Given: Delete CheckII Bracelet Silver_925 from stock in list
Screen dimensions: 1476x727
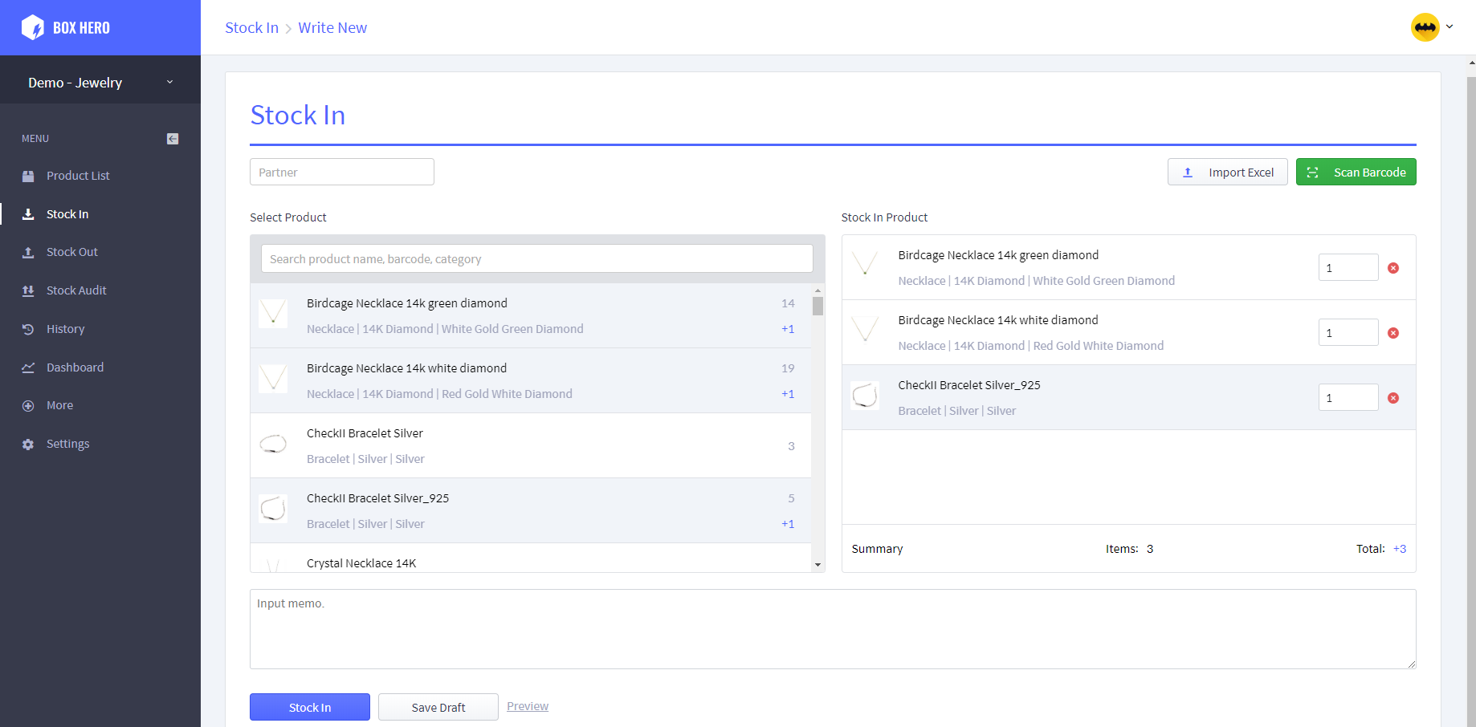Looking at the screenshot, I should (x=1393, y=398).
